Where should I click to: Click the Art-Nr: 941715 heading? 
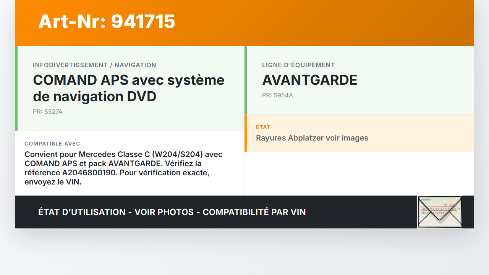coord(107,21)
